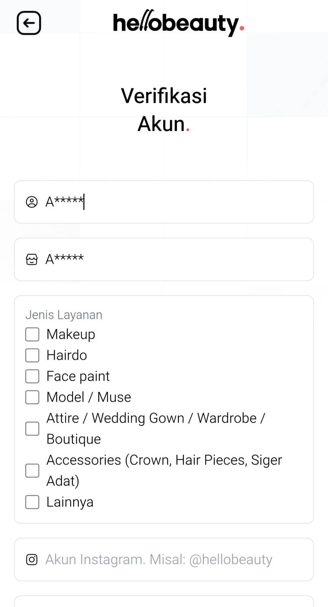Focus the name input field

pyautogui.click(x=190, y=202)
